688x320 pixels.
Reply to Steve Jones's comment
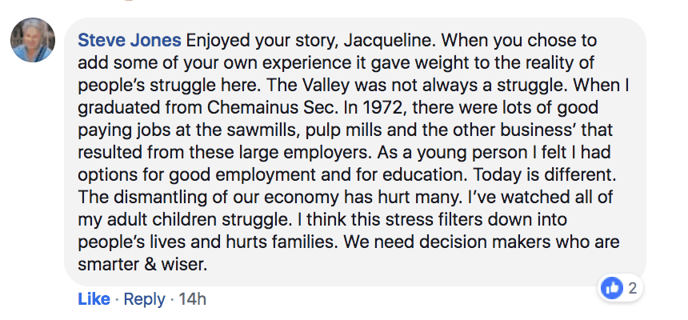click(145, 299)
